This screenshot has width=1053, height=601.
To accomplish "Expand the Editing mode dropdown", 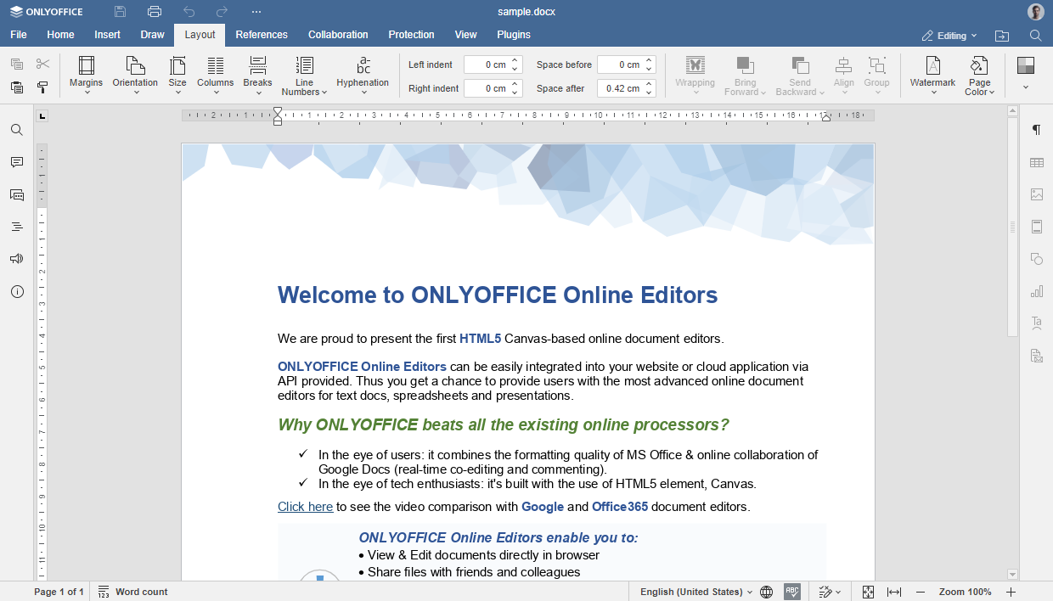I will (x=950, y=36).
